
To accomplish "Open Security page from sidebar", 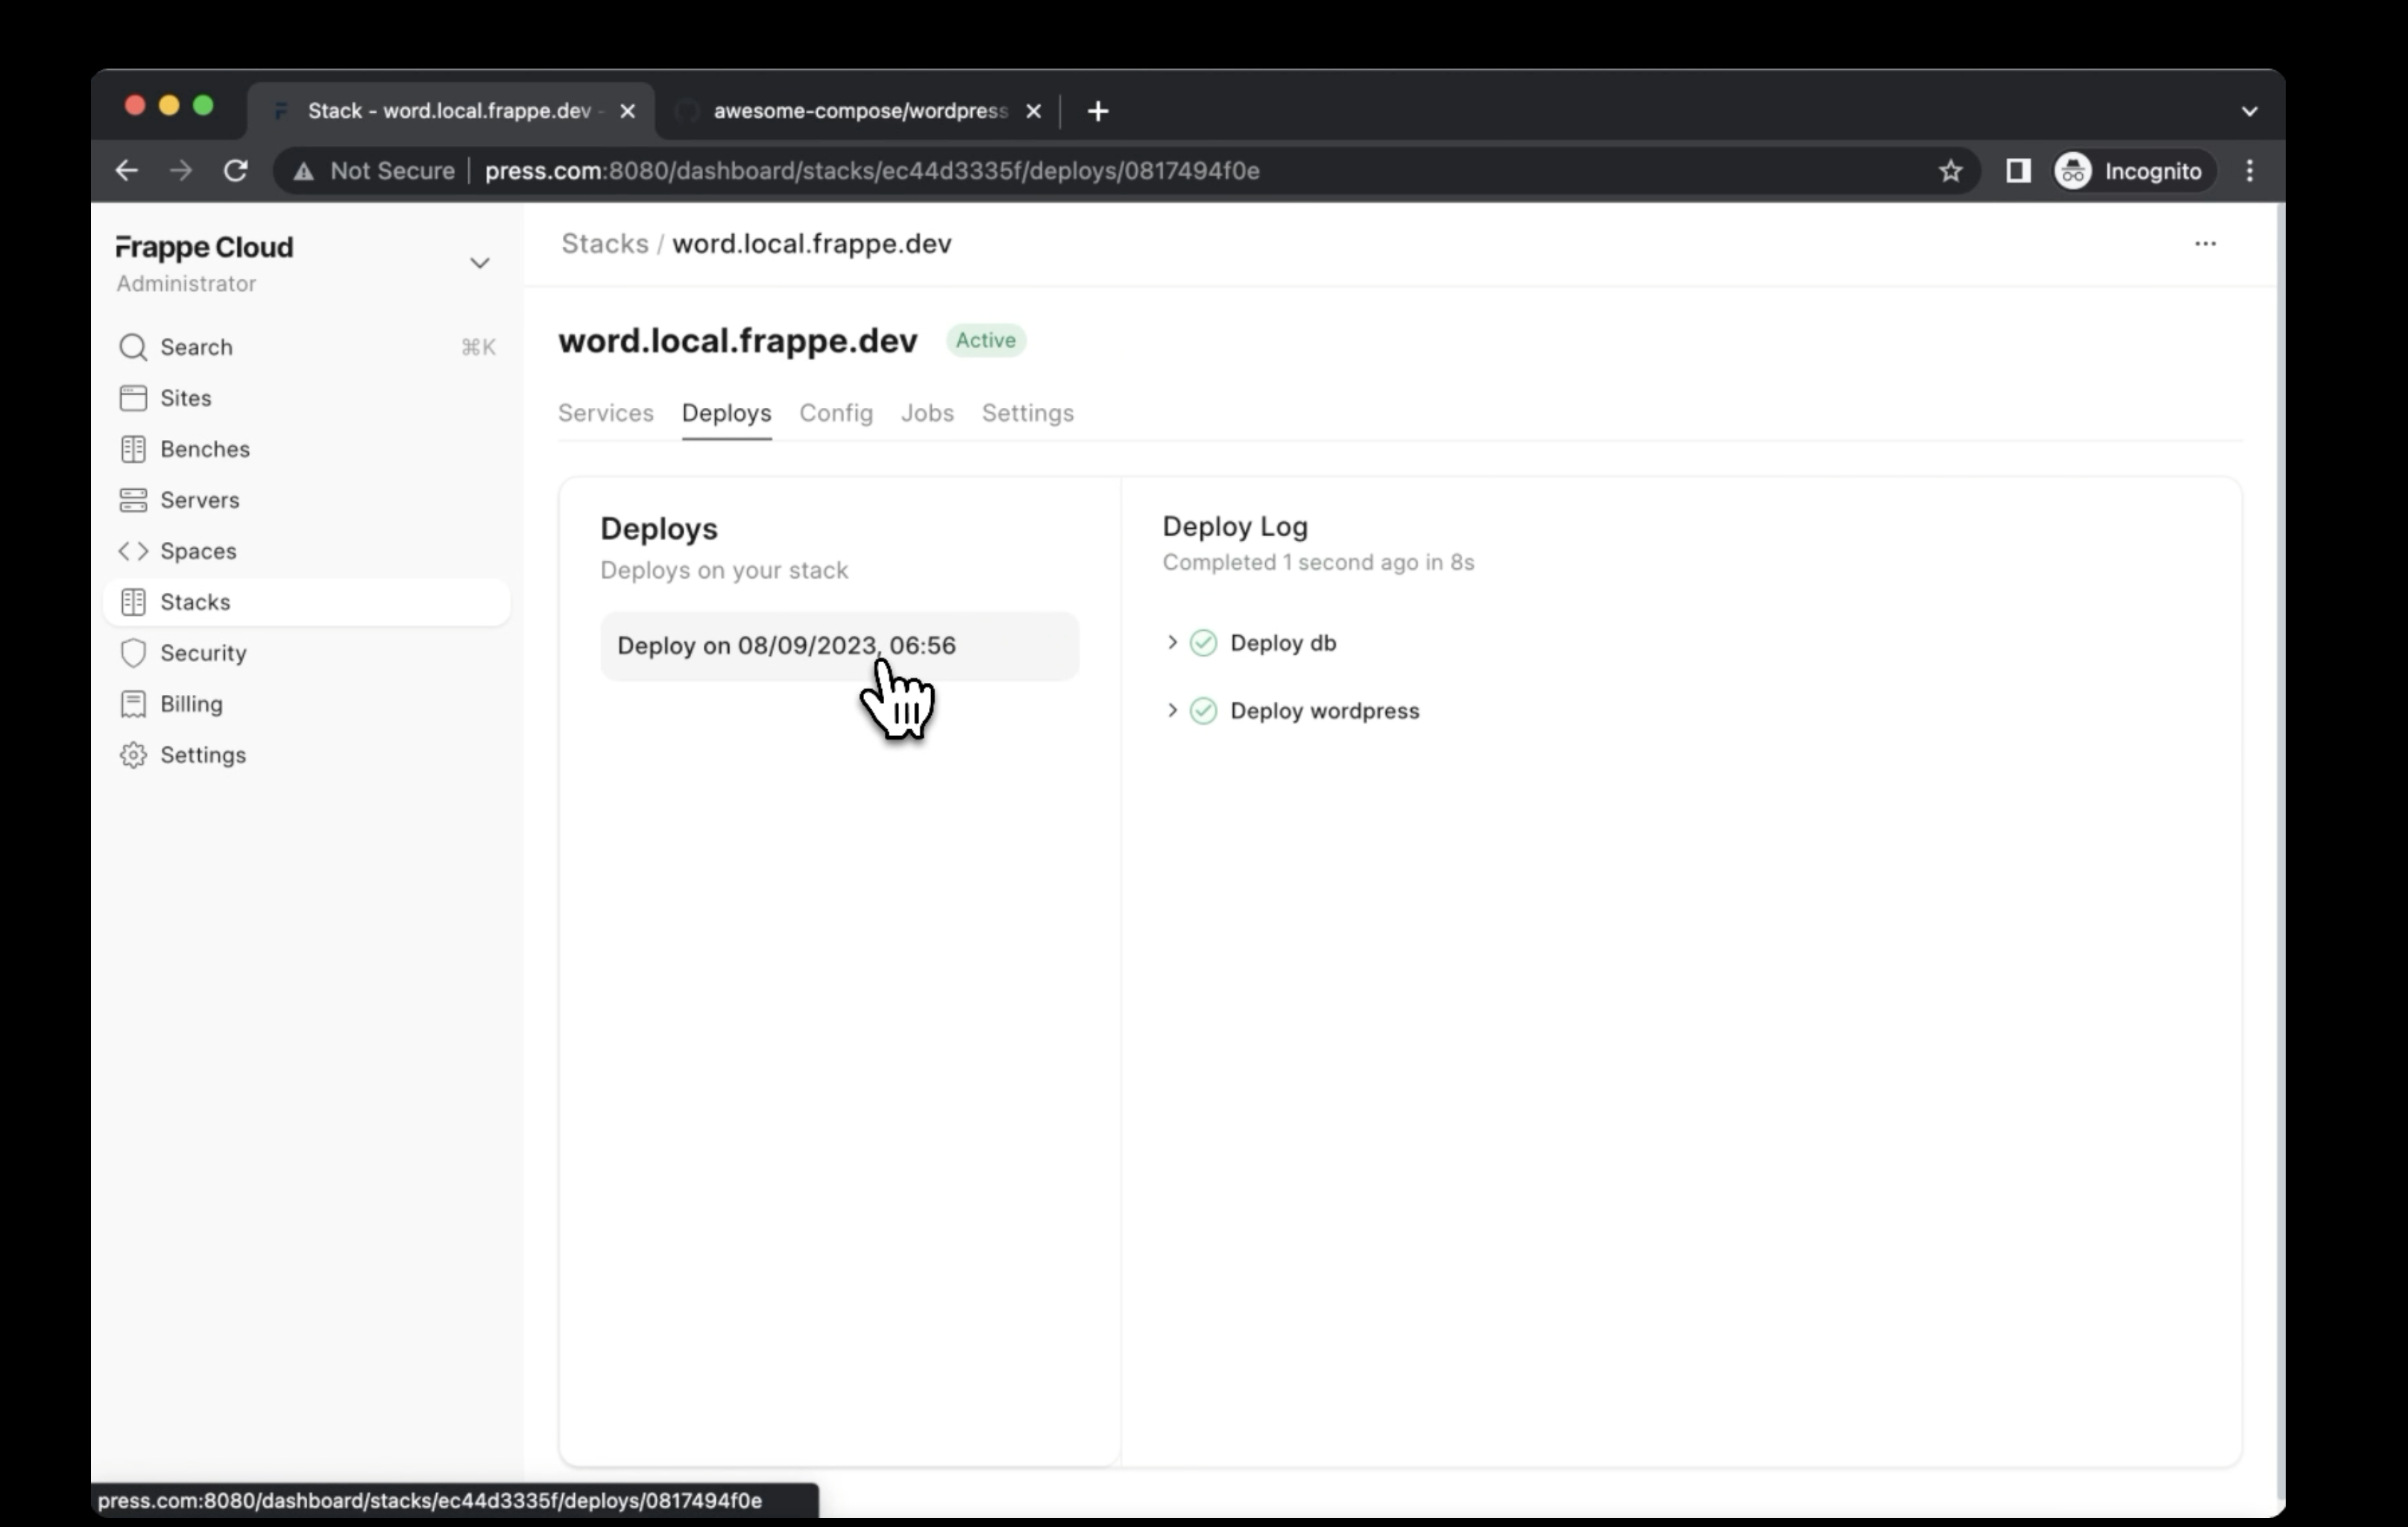I will coord(306,653).
